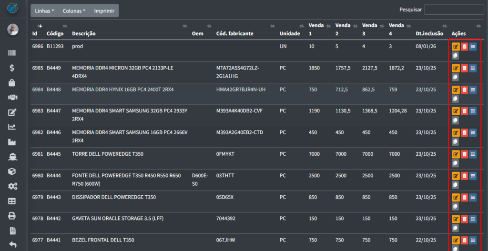
Task: Click the line chart icon in the sidebar
Action: click(12, 127)
